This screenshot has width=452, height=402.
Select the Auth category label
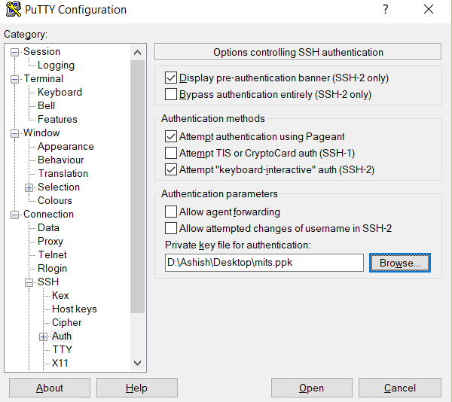62,336
